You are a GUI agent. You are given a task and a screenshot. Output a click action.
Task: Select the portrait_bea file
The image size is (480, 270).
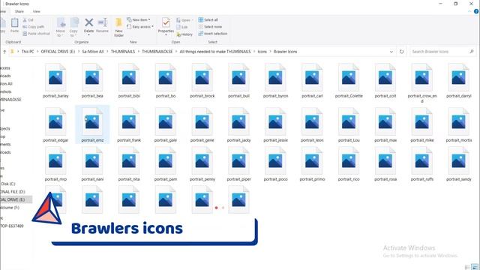[x=92, y=81]
